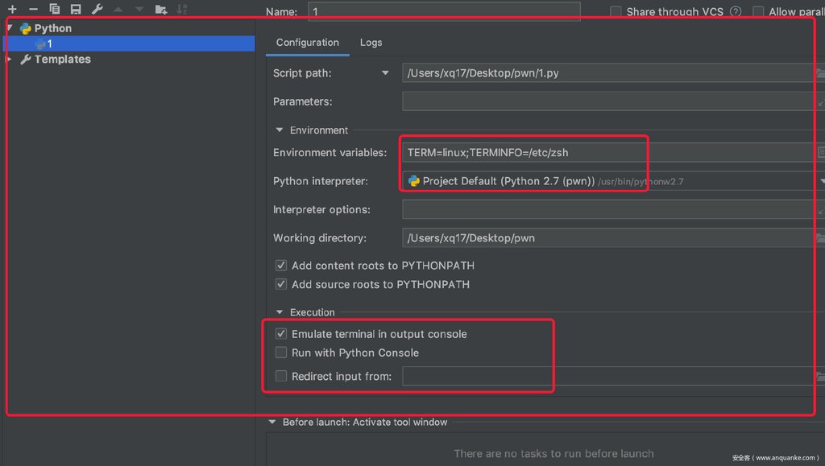Enable Run with Python Console
This screenshot has height=466, width=825.
tap(281, 353)
